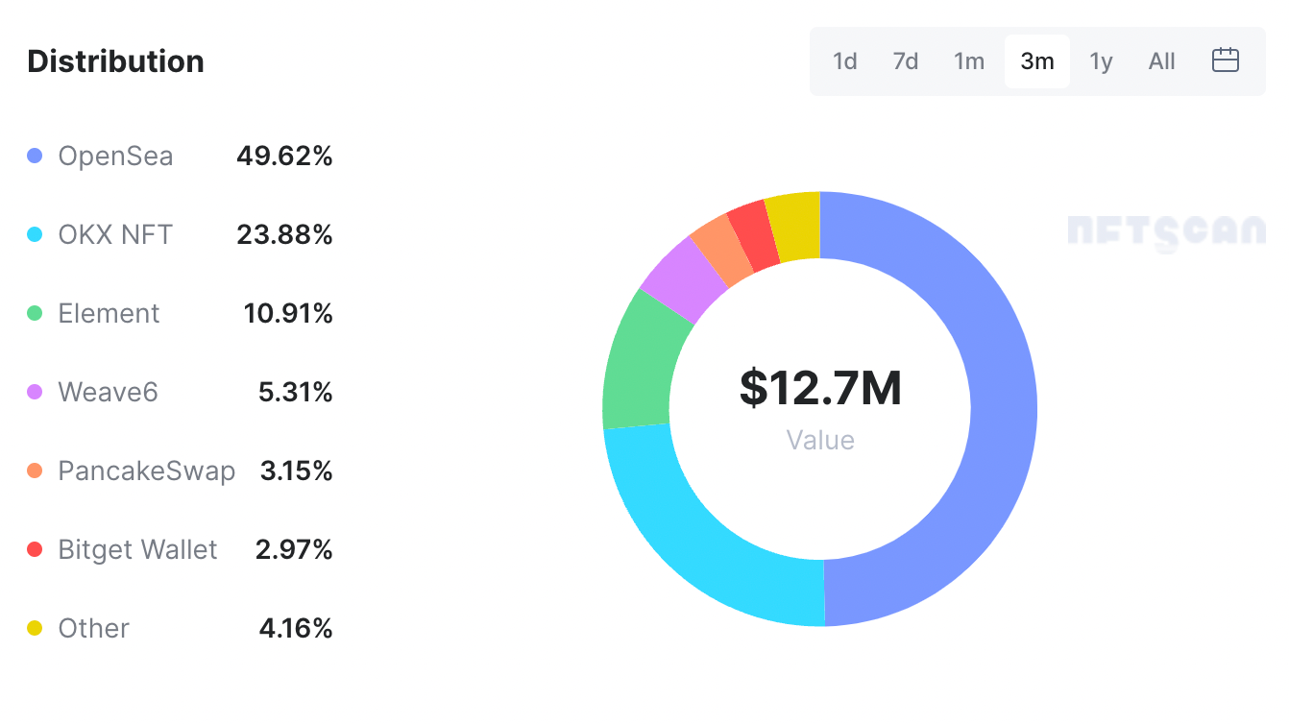Toggle the Element legend label

(109, 313)
